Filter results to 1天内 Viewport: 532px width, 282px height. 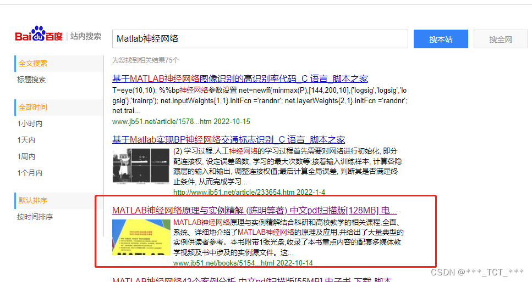(x=26, y=140)
